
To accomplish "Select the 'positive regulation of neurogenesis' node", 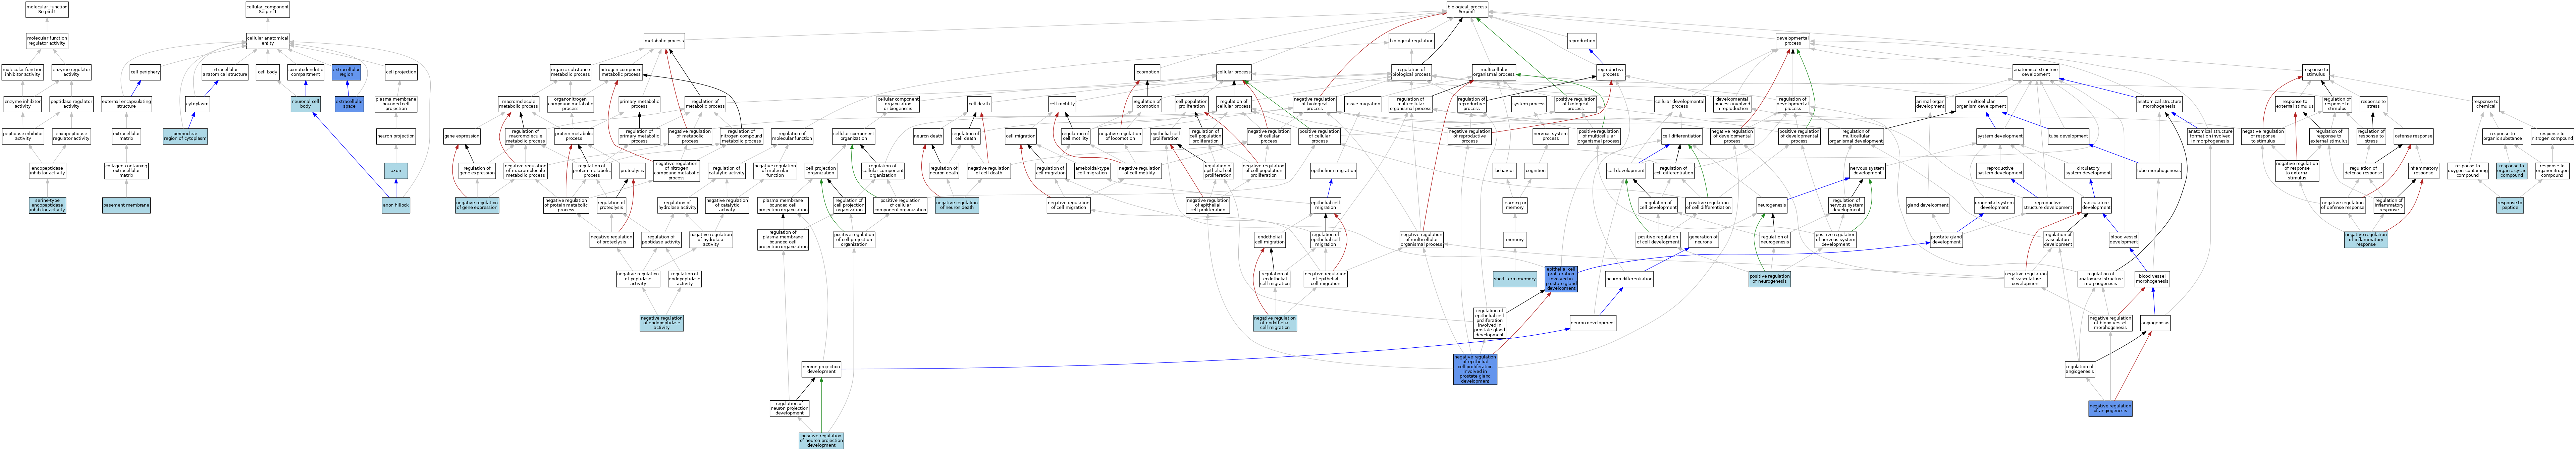I will pyautogui.click(x=1770, y=279).
